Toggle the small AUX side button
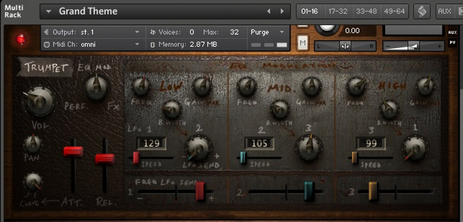Screen dimensions: 463x222 coord(452,33)
